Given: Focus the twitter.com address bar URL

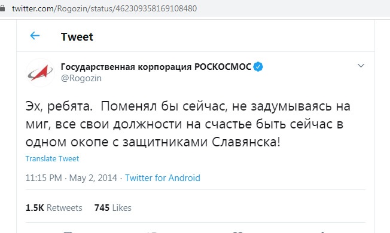Looking at the screenshot, I should pyautogui.click(x=105, y=8).
